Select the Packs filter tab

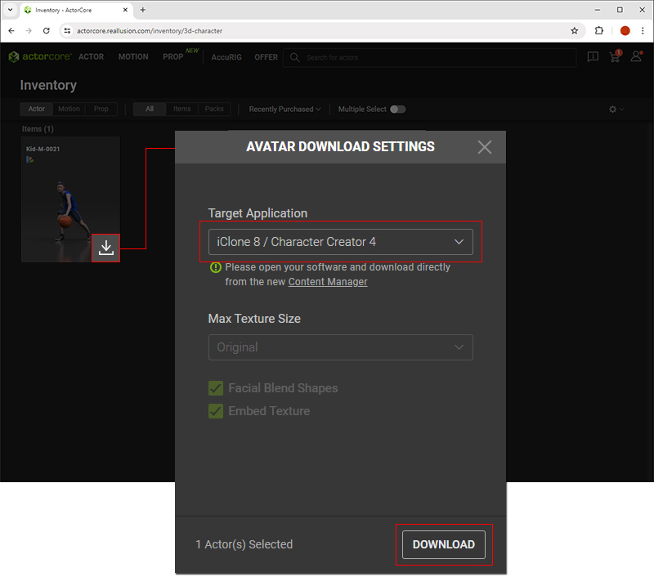(x=214, y=109)
